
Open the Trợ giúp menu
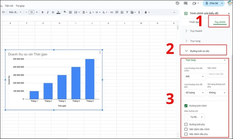pos(20,6)
